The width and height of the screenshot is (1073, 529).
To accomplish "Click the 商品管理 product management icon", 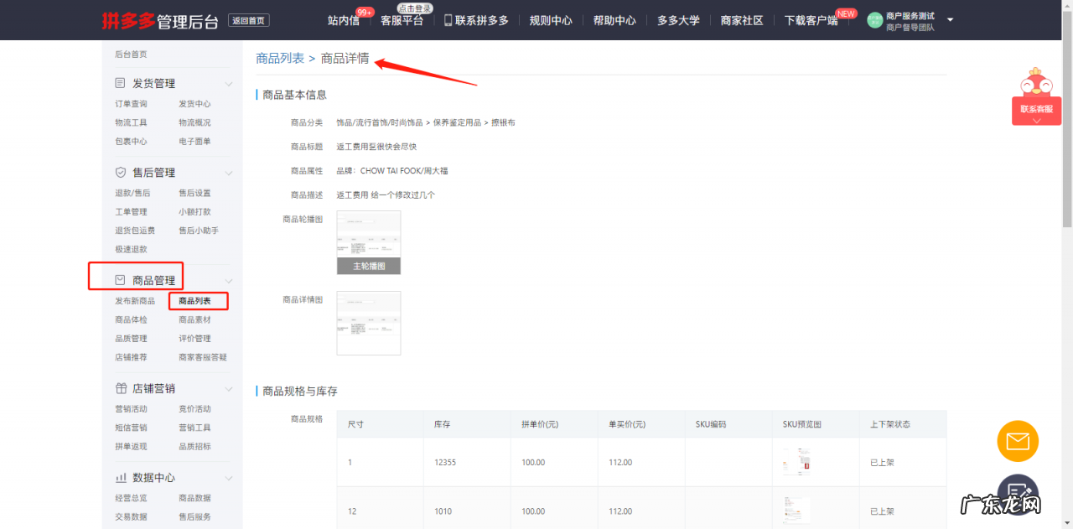I will [122, 280].
